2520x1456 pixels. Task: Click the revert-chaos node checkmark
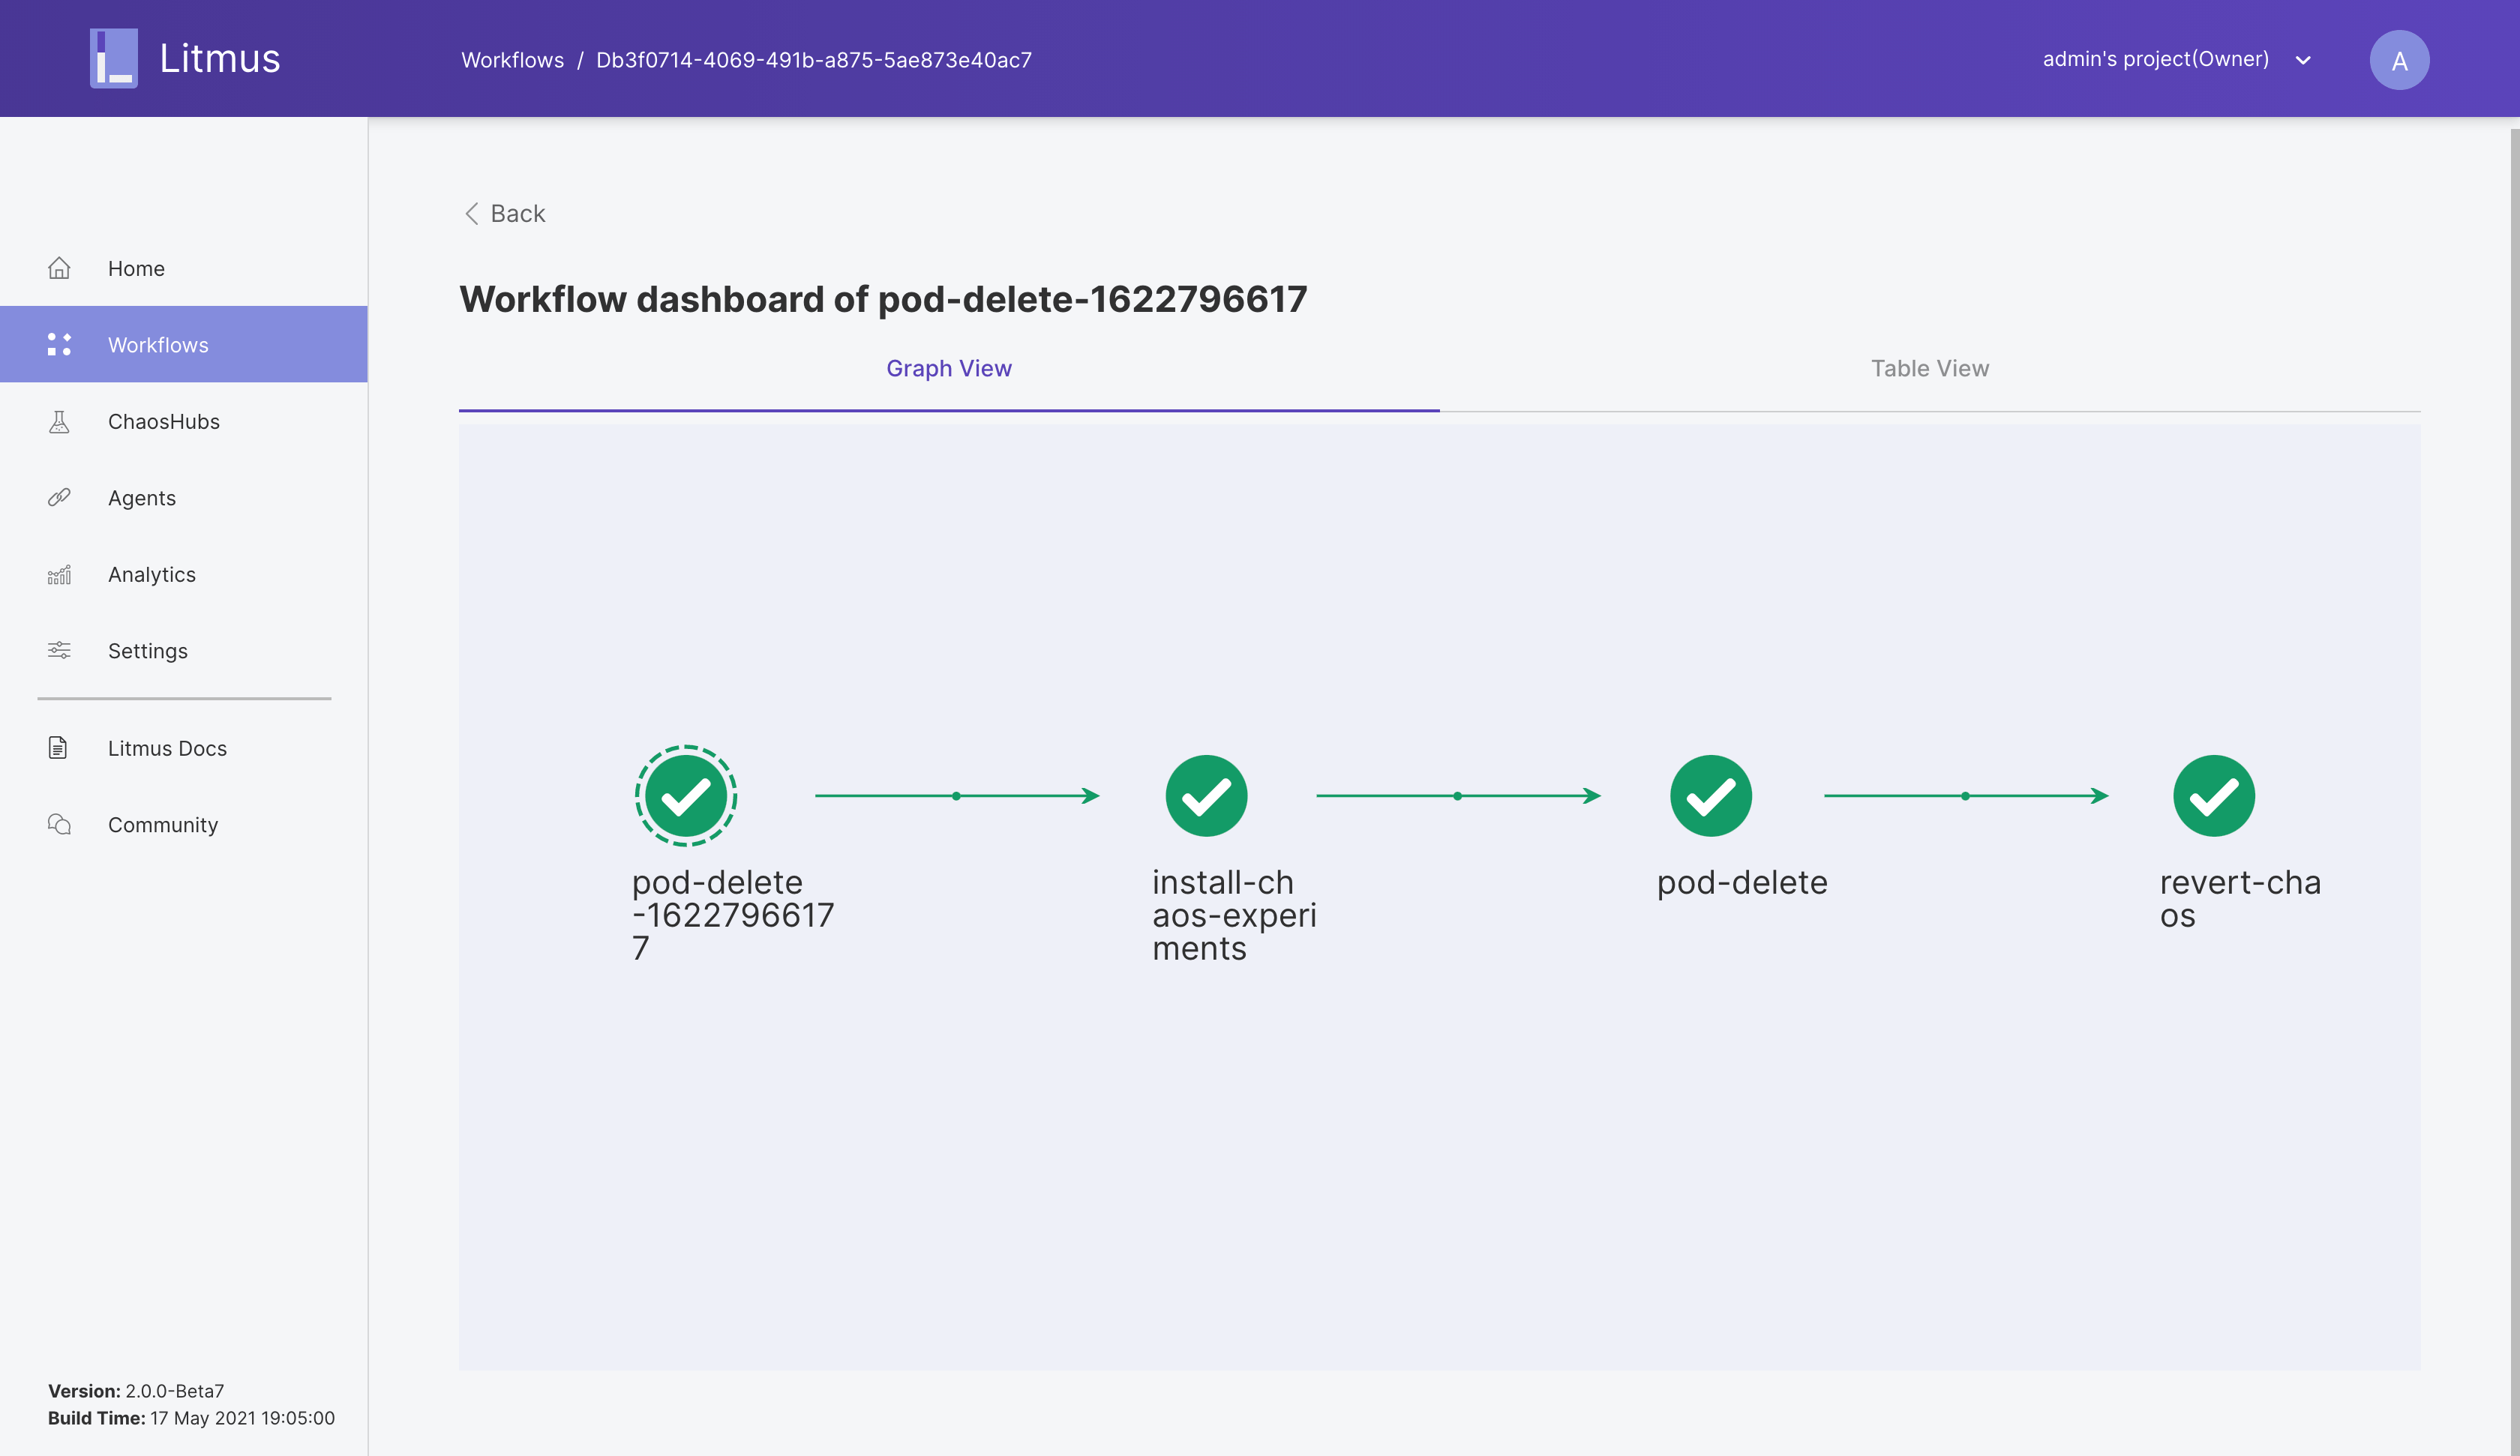coord(2213,796)
